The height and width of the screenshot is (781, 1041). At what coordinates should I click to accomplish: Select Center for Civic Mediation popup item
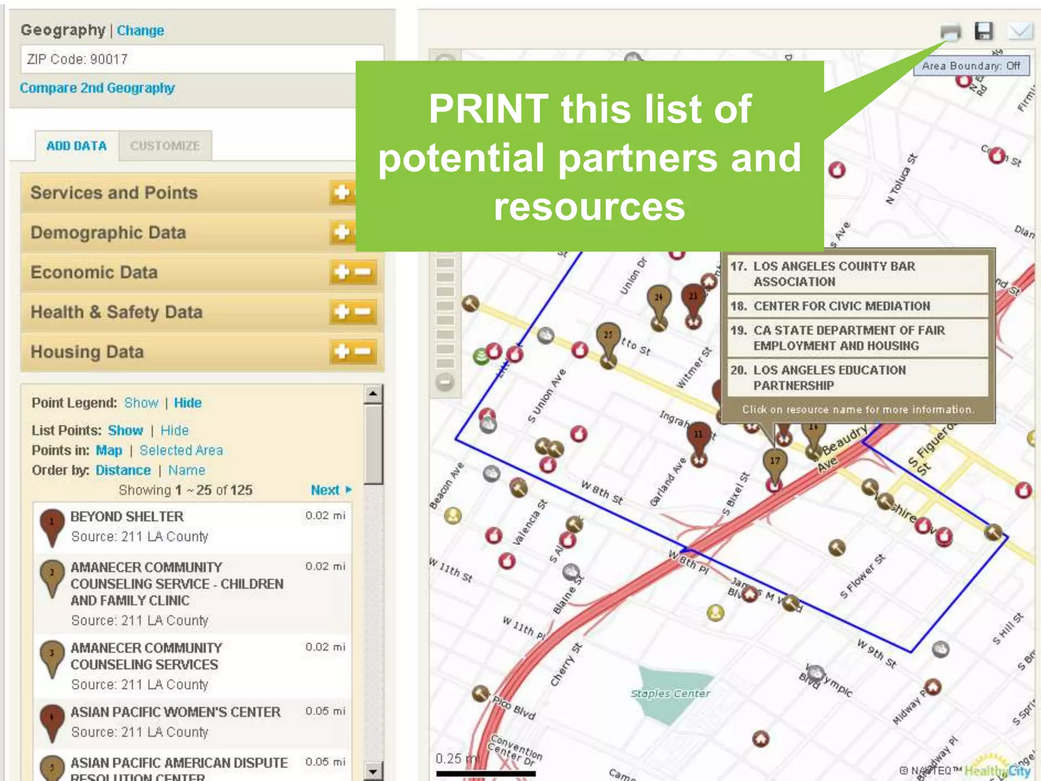(858, 306)
